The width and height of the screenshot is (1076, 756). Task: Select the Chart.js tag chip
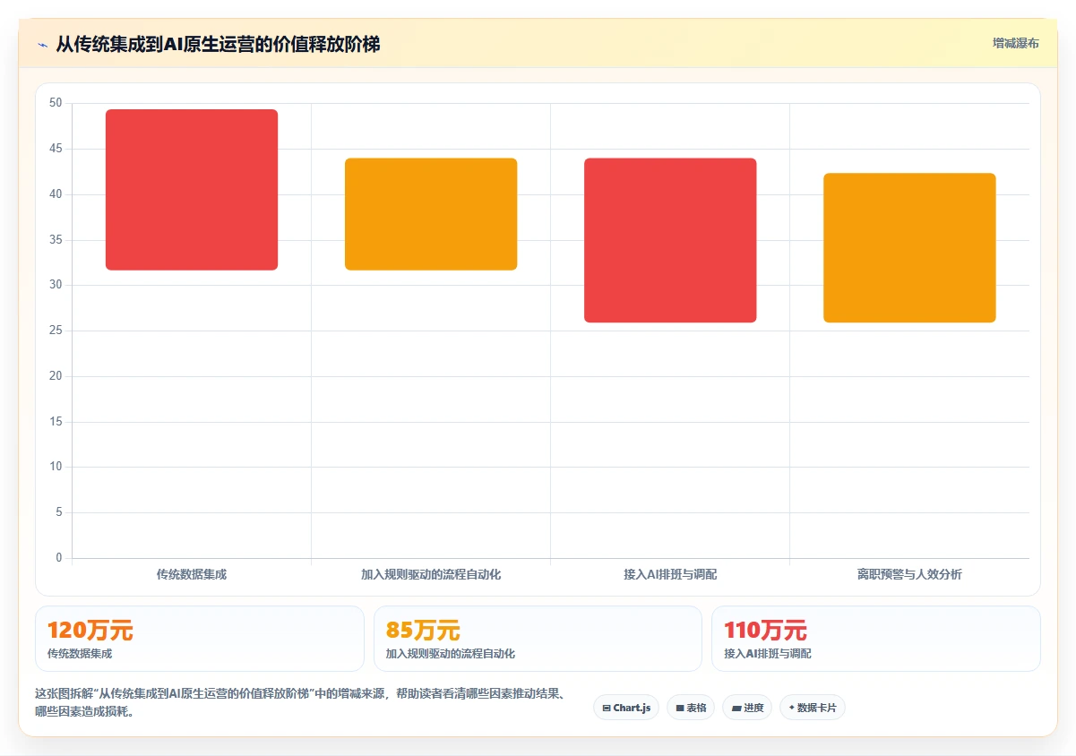[626, 708]
